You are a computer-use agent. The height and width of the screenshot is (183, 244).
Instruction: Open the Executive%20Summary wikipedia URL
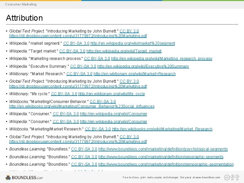point(143,66)
